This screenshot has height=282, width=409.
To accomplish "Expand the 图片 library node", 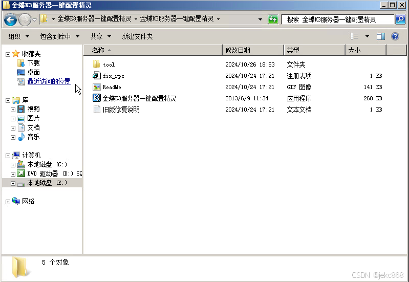I will [13, 119].
